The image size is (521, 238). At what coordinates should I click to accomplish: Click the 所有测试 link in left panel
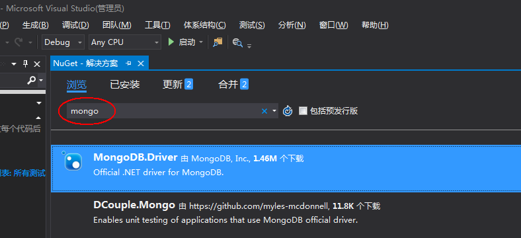pyautogui.click(x=29, y=173)
